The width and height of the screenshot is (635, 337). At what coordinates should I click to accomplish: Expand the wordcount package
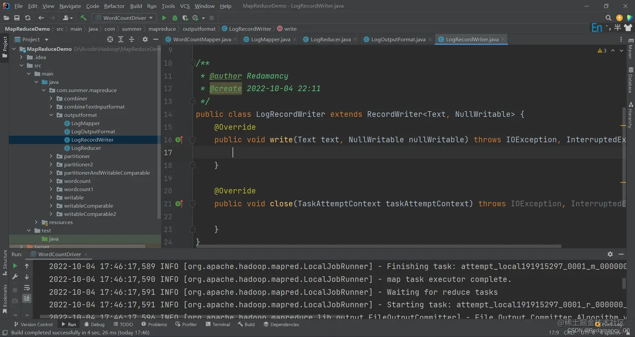(x=51, y=181)
